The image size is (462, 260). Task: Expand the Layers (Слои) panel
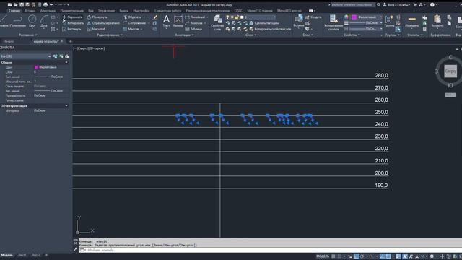click(250, 35)
